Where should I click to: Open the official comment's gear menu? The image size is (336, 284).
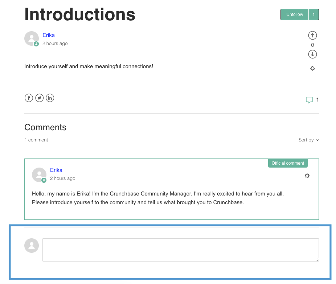tap(307, 176)
